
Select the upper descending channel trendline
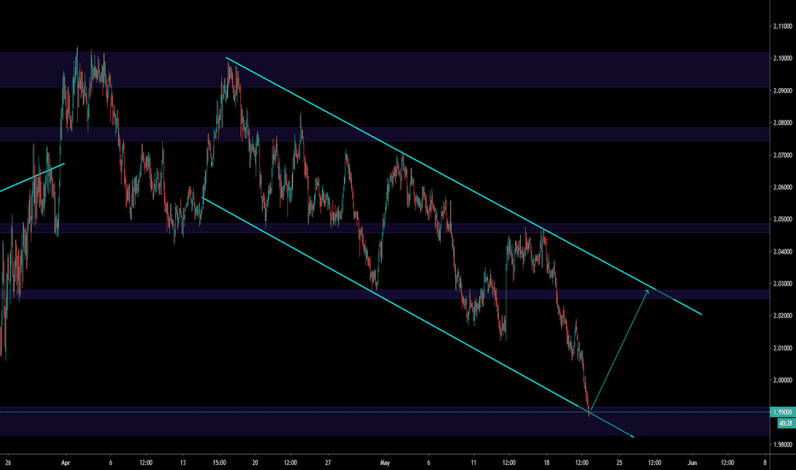(464, 186)
